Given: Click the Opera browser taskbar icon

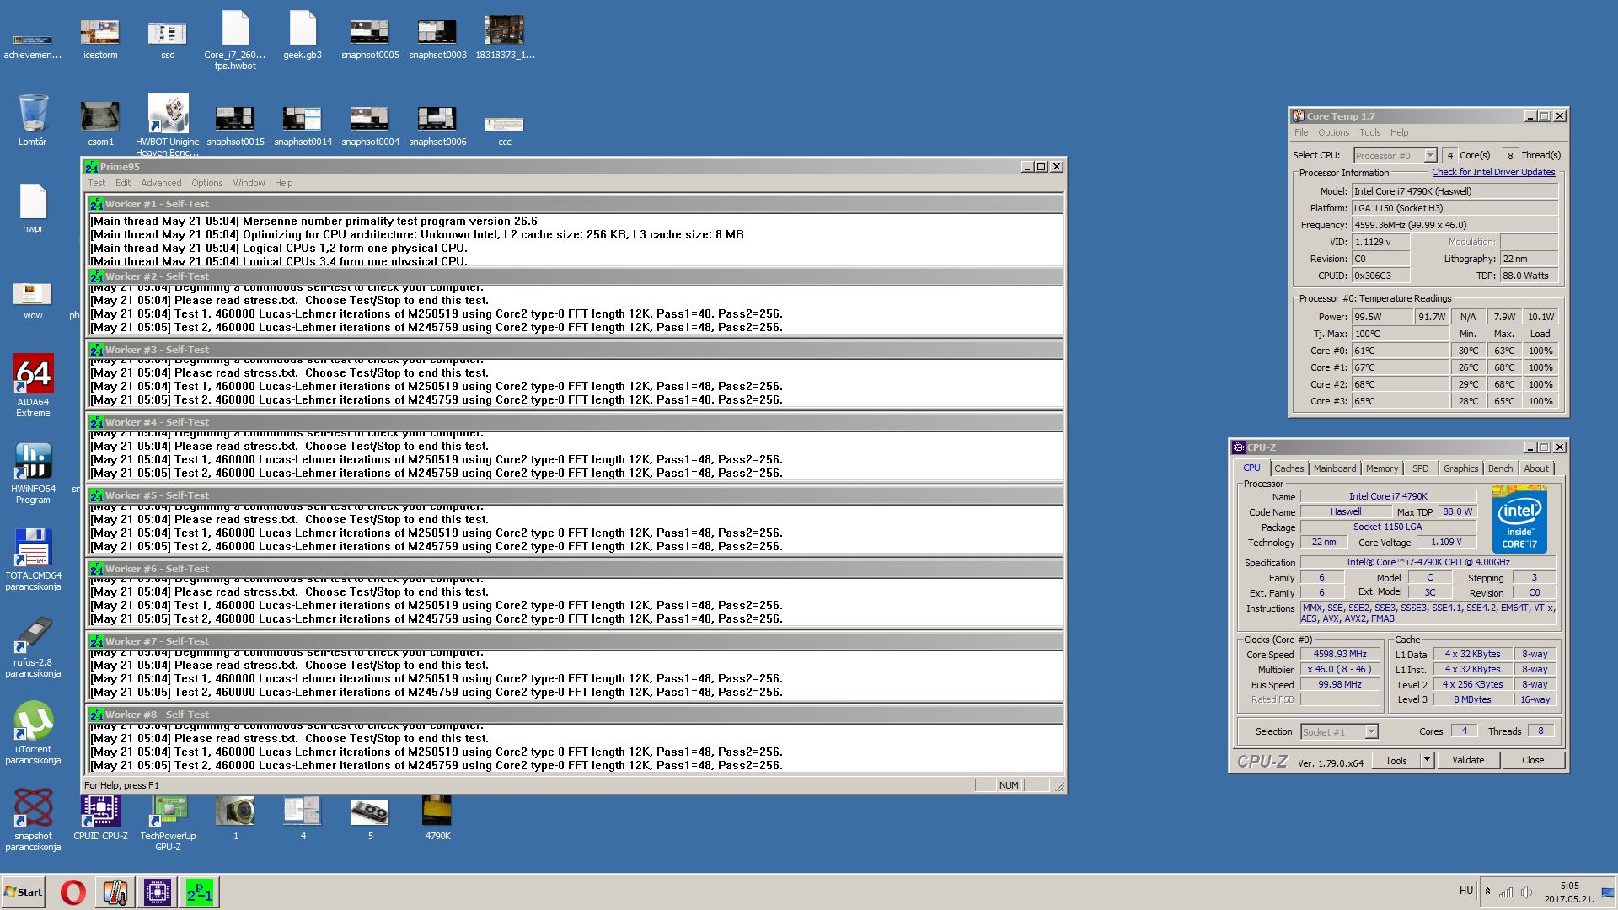Looking at the screenshot, I should [73, 891].
